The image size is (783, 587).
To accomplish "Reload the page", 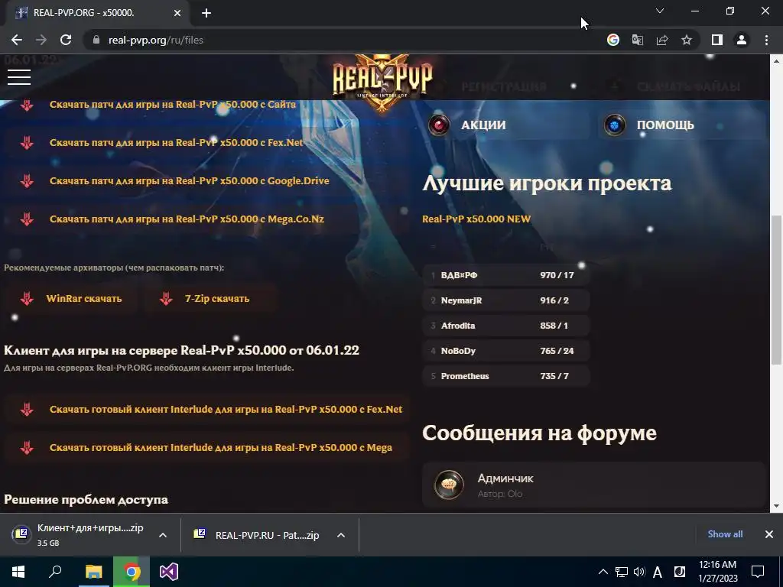I will pyautogui.click(x=66, y=40).
